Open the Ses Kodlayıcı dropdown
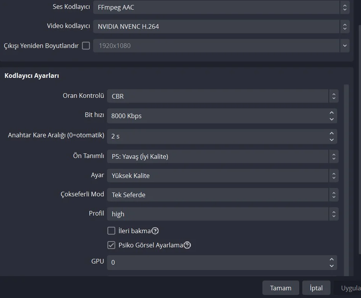This screenshot has width=361, height=298. tap(221, 7)
